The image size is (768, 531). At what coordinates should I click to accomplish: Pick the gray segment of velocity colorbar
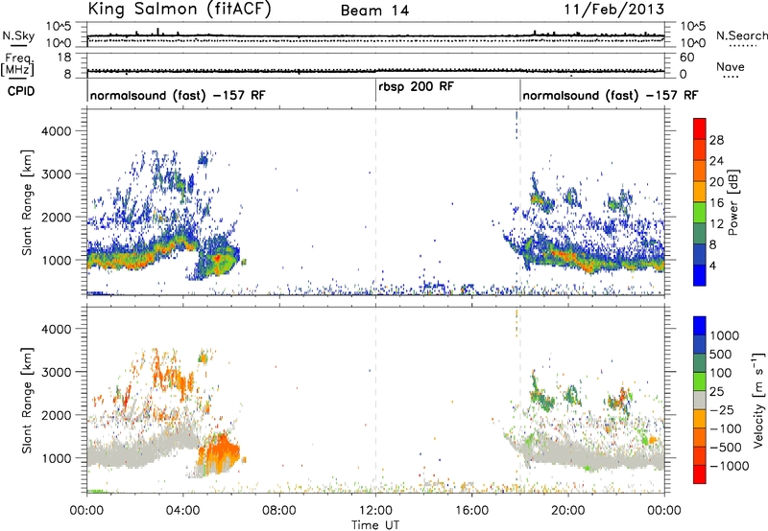coord(700,400)
